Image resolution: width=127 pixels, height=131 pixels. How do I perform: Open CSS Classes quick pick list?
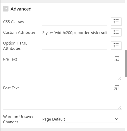pyautogui.click(x=116, y=21)
